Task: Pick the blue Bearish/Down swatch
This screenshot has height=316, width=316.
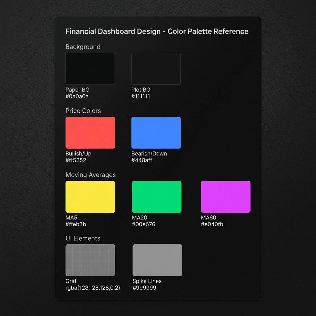Action: [x=156, y=133]
